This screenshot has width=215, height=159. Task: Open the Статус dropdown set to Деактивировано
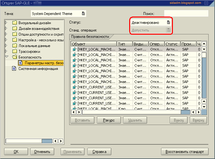pyautogui.click(x=151, y=23)
